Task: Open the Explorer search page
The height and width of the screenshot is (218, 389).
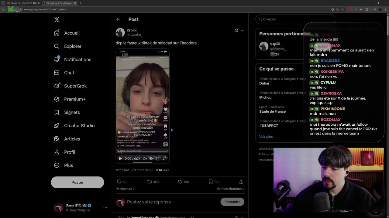Action: point(67,46)
